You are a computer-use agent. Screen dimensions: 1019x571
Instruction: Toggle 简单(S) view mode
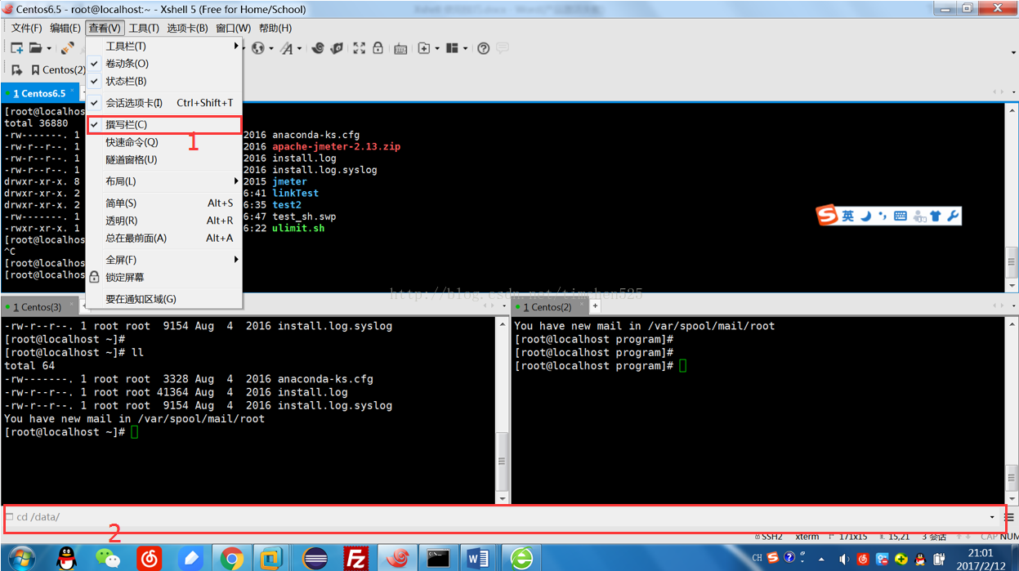point(164,203)
